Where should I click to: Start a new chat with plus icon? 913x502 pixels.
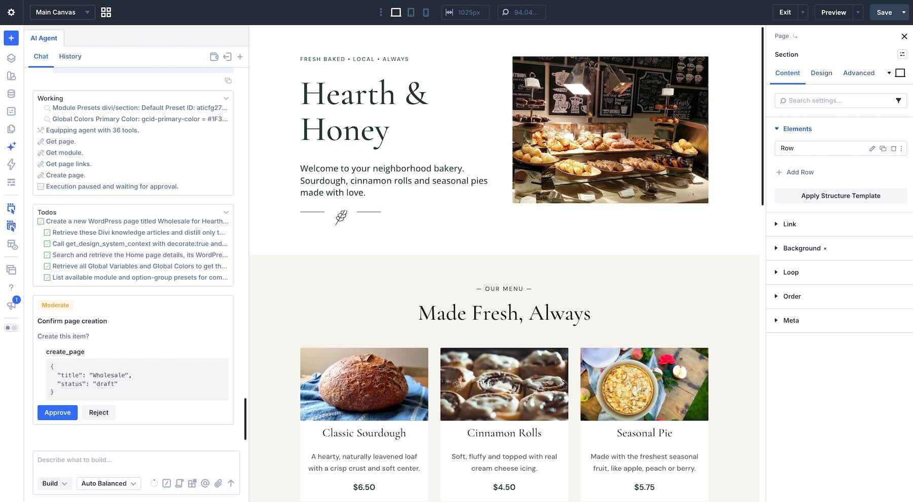[240, 57]
